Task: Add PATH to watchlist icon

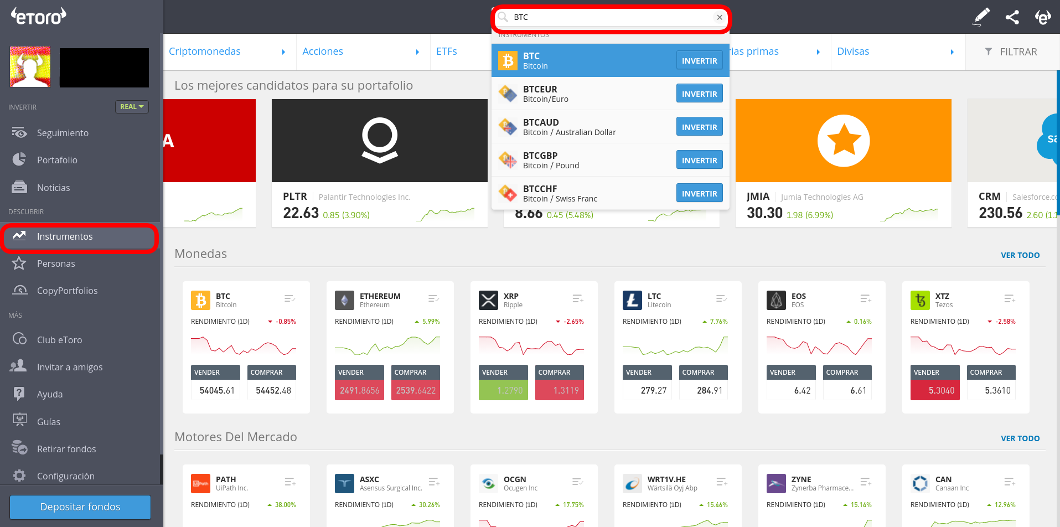Action: (290, 482)
